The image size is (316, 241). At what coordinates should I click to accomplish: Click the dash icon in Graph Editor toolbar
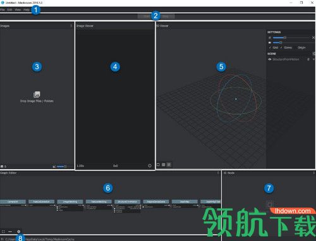pyautogui.click(x=10, y=232)
